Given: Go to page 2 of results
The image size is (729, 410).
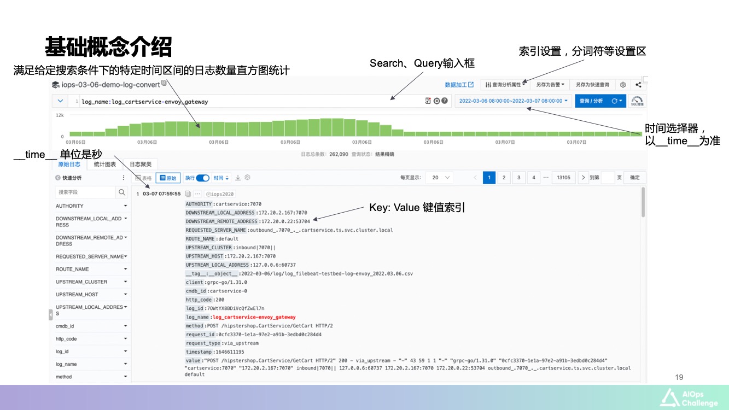Looking at the screenshot, I should coord(504,178).
